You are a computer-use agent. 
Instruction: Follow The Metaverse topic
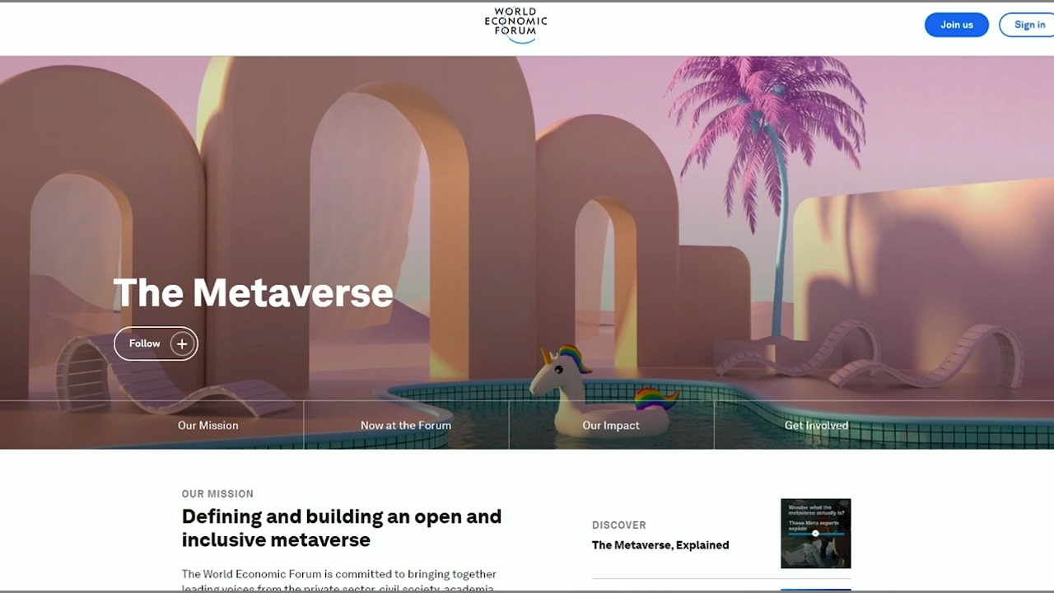click(156, 343)
